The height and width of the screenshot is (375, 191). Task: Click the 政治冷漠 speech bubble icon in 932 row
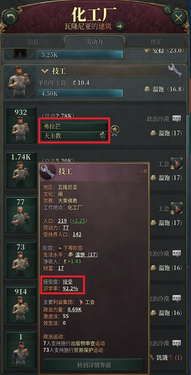point(177,118)
